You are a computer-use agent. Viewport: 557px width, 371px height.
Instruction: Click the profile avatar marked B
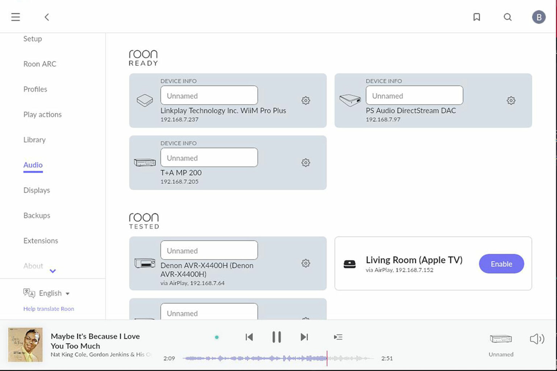(x=539, y=17)
